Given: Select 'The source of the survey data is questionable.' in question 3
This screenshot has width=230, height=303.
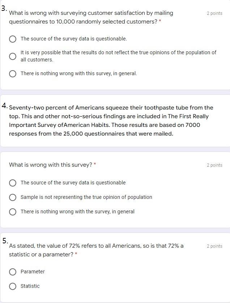Looking at the screenshot, I should click(x=13, y=39).
